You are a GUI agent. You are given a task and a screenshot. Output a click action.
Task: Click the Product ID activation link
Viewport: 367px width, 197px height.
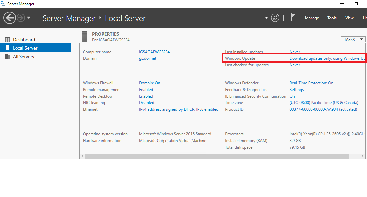point(323,109)
